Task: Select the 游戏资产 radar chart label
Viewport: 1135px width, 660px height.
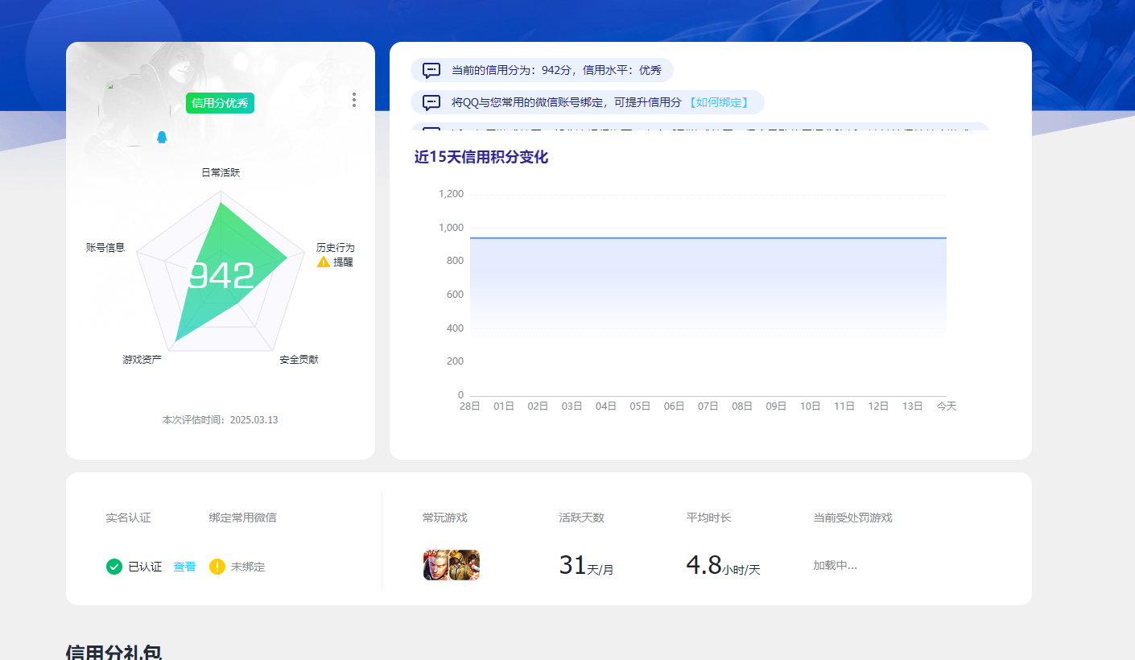Action: point(142,360)
